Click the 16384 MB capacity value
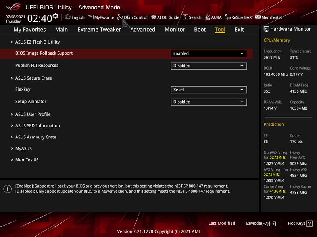 coord(299,108)
